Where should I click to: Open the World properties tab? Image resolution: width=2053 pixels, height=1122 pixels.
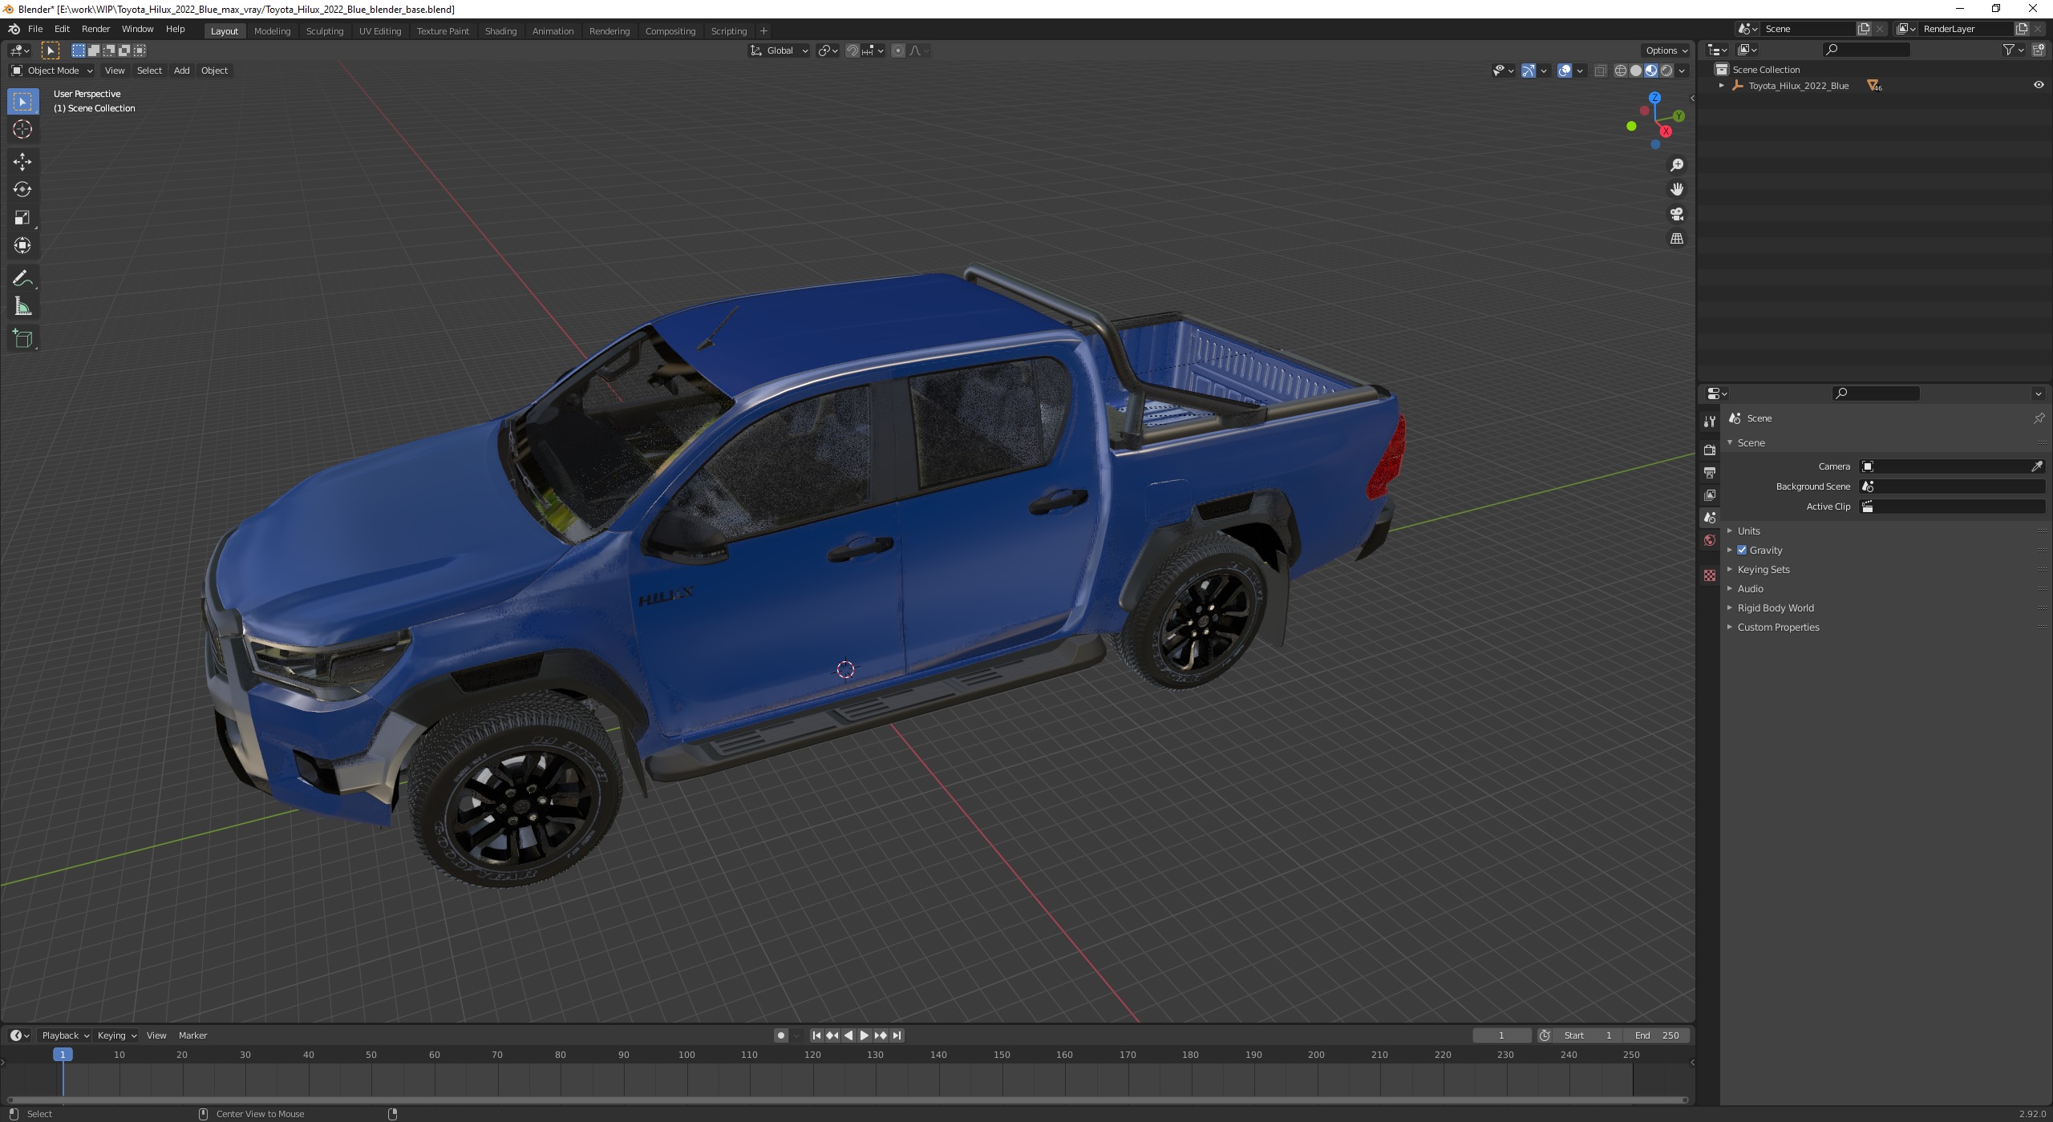1709,541
